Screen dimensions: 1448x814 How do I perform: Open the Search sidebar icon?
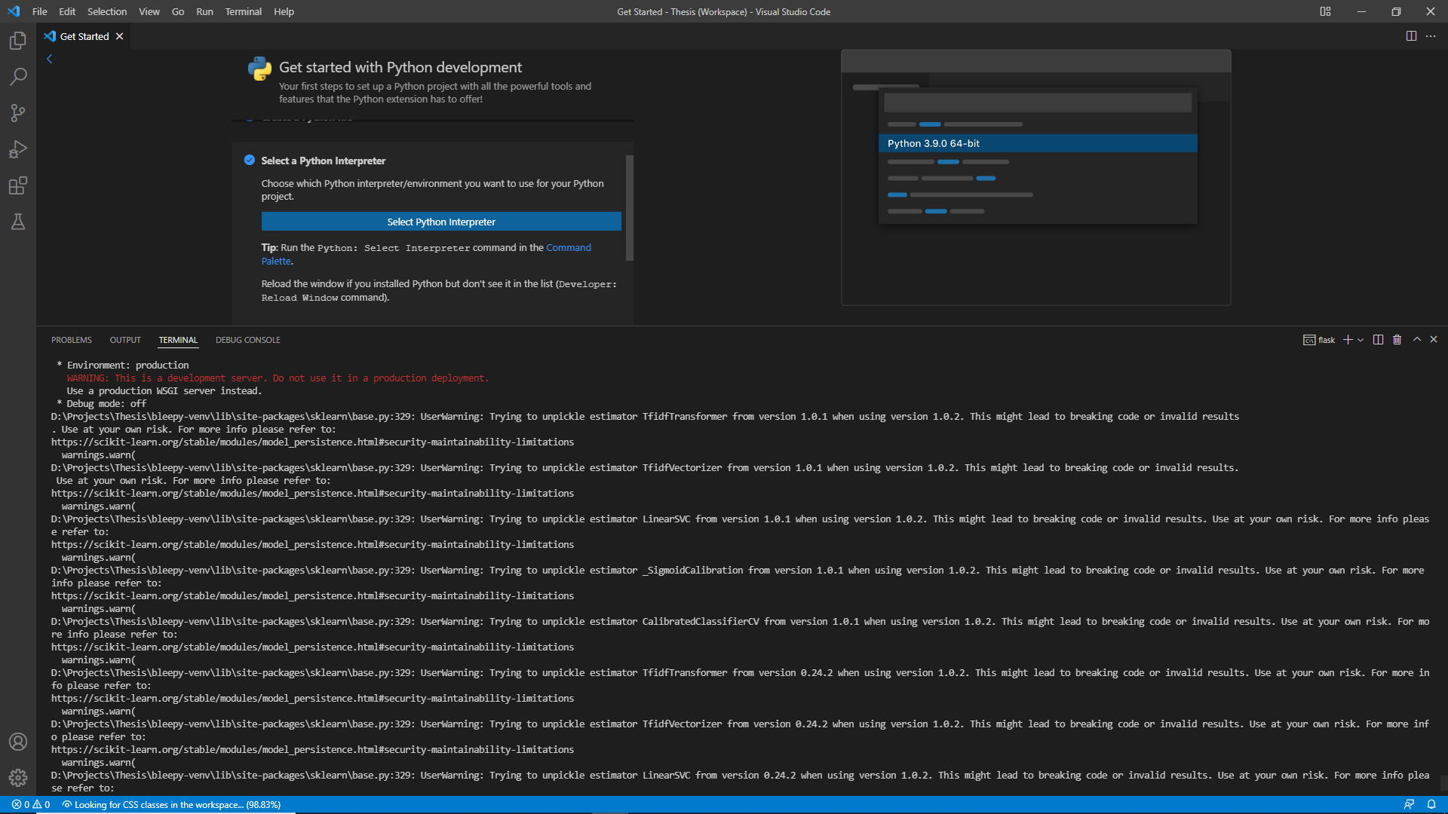coord(18,77)
